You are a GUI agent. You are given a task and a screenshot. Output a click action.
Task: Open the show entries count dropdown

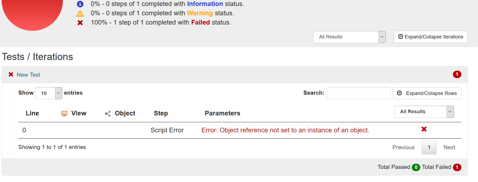pyautogui.click(x=49, y=93)
